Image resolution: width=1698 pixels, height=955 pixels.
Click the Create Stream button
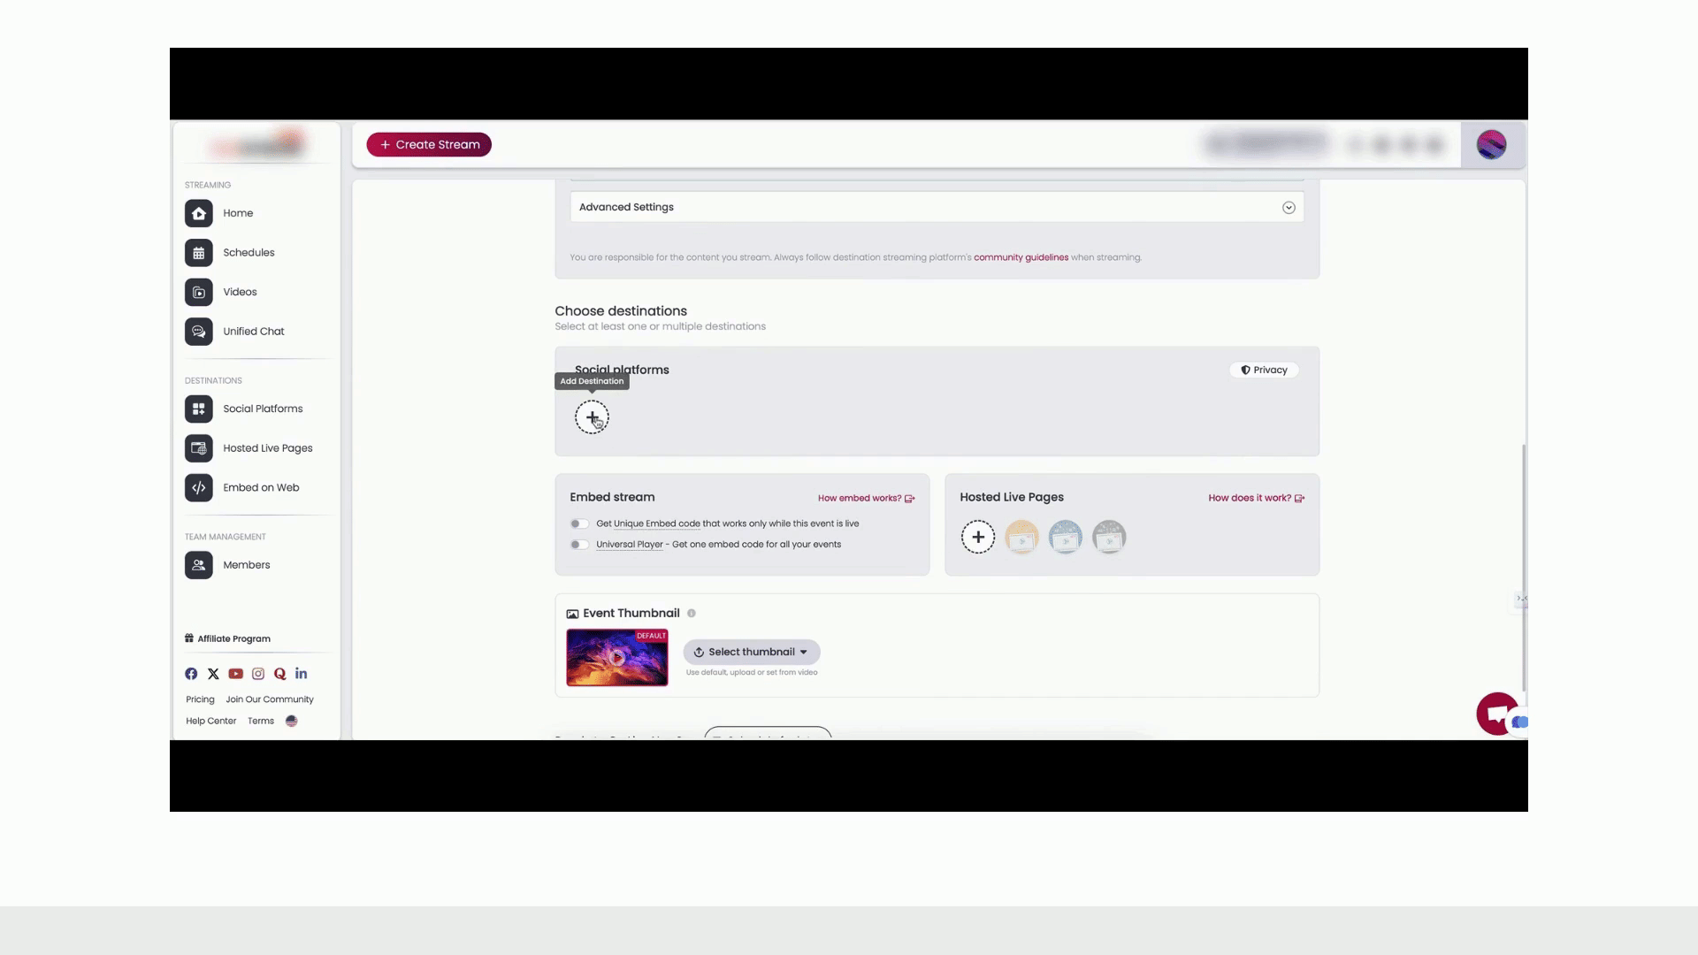pos(429,145)
